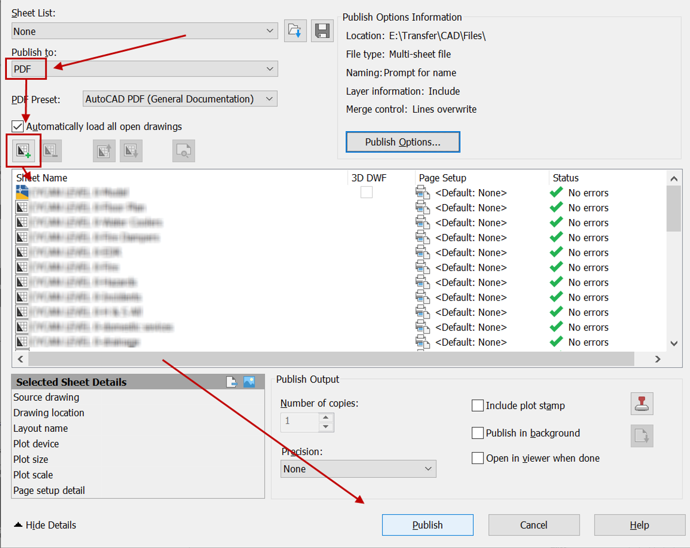Click the Save Sheet List icon

pyautogui.click(x=322, y=30)
